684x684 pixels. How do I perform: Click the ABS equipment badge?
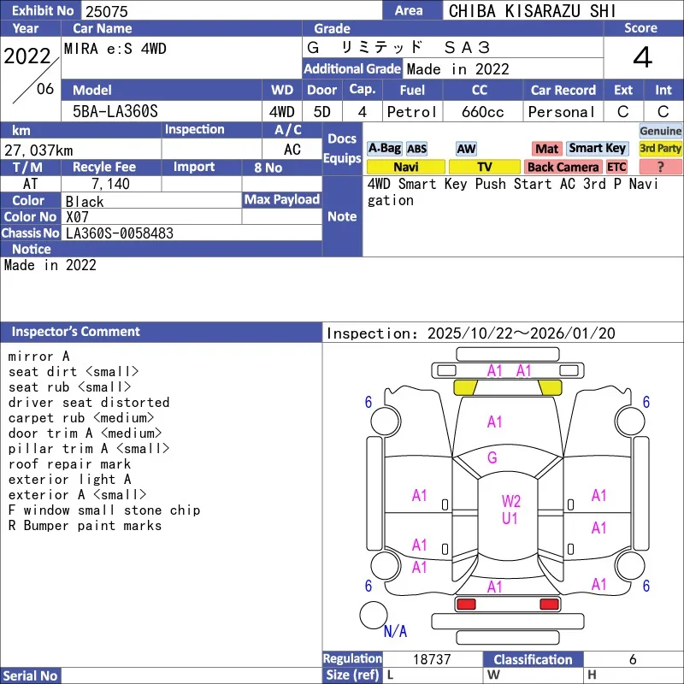[x=416, y=149]
